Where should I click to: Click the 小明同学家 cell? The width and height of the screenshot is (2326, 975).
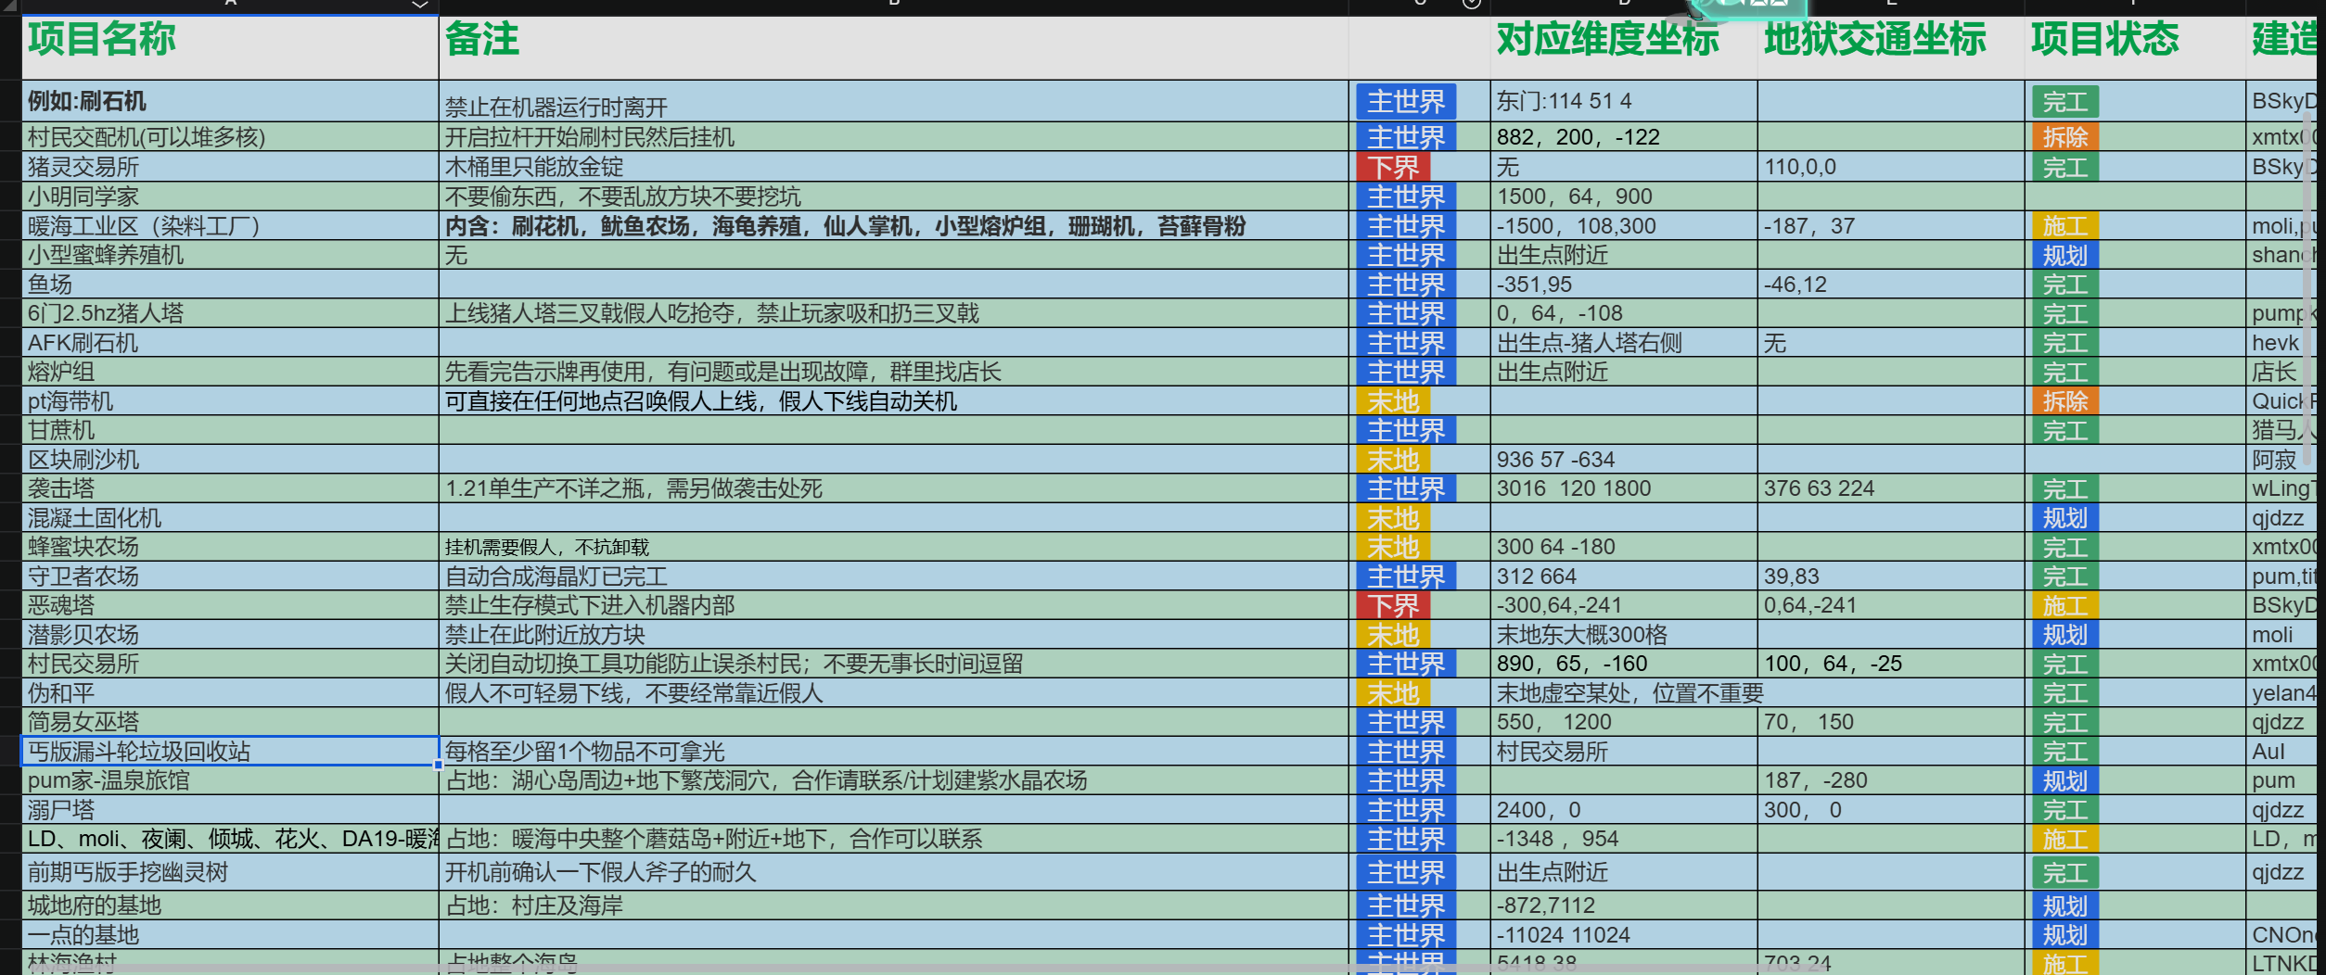pos(230,196)
